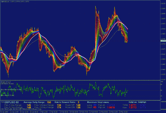Click the Now daily low 1.9773
This screenshot has height=113, width=166.
pyautogui.click(x=133, y=107)
